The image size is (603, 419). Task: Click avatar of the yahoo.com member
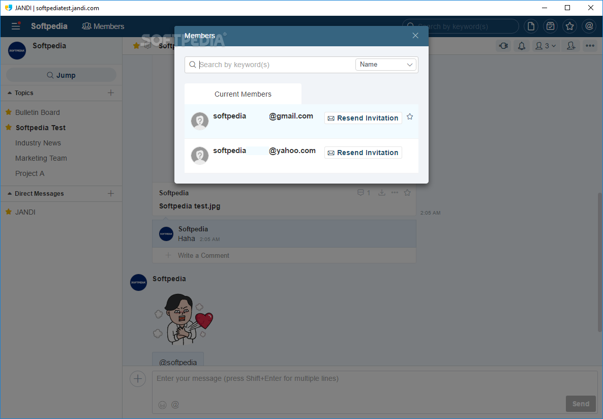coord(200,156)
